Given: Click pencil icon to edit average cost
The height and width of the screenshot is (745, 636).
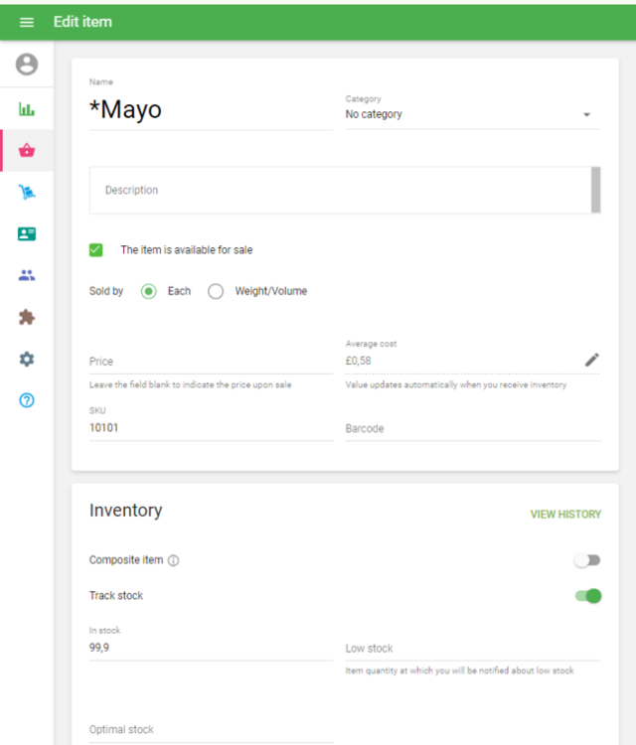Looking at the screenshot, I should [592, 360].
